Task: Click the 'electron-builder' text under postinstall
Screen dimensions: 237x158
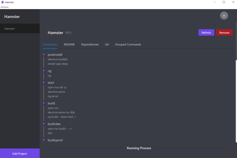Action: pyautogui.click(x=58, y=59)
